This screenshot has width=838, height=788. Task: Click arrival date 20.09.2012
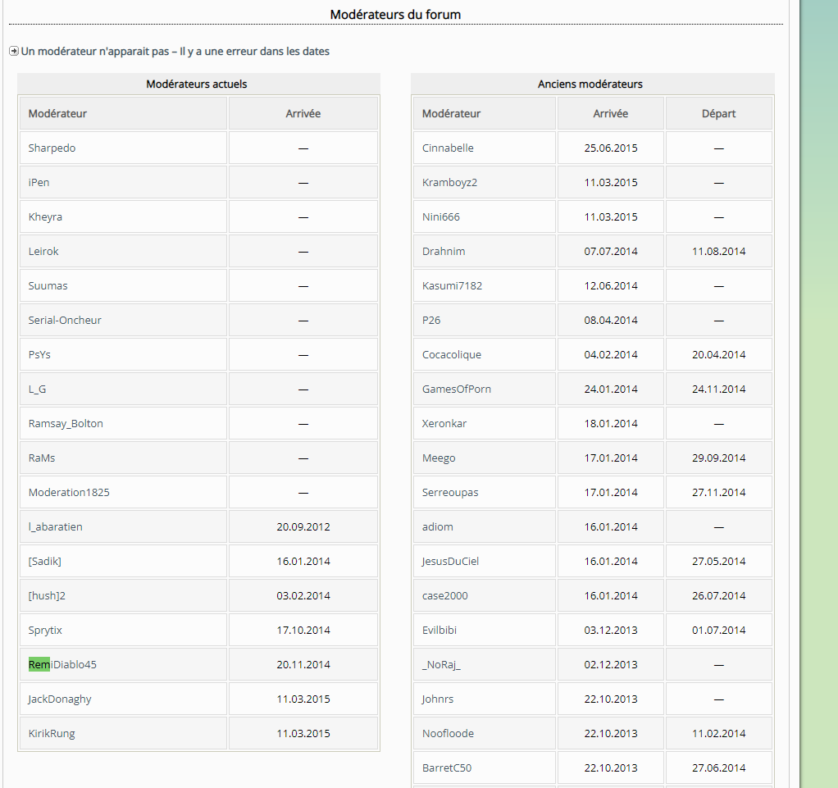[x=303, y=526]
